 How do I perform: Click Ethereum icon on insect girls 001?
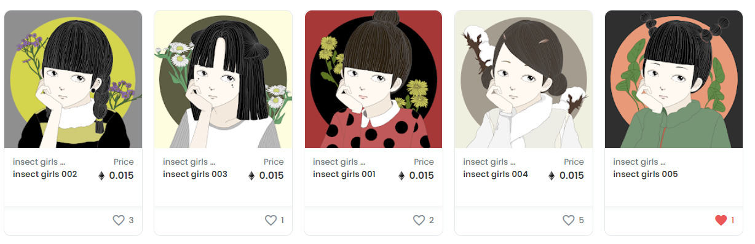[401, 176]
